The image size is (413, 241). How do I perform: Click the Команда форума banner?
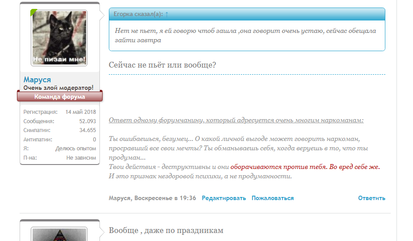(60, 96)
